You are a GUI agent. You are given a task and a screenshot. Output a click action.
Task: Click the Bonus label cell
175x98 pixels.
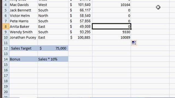pyautogui.click(x=23, y=59)
